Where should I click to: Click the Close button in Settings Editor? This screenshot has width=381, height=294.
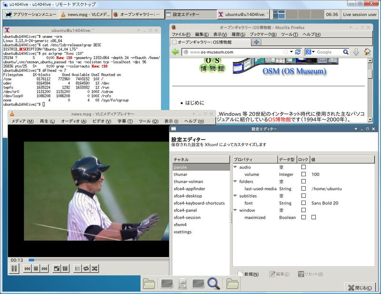360,288
